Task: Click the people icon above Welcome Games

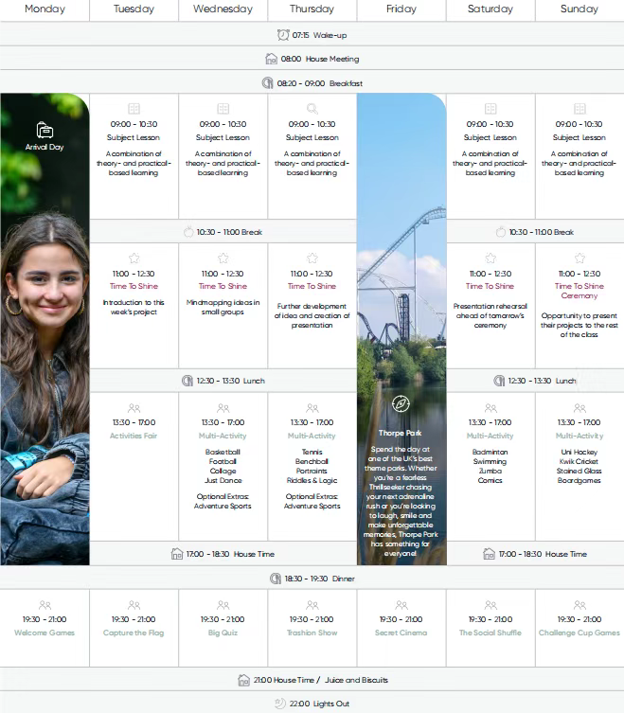Action: click(45, 605)
